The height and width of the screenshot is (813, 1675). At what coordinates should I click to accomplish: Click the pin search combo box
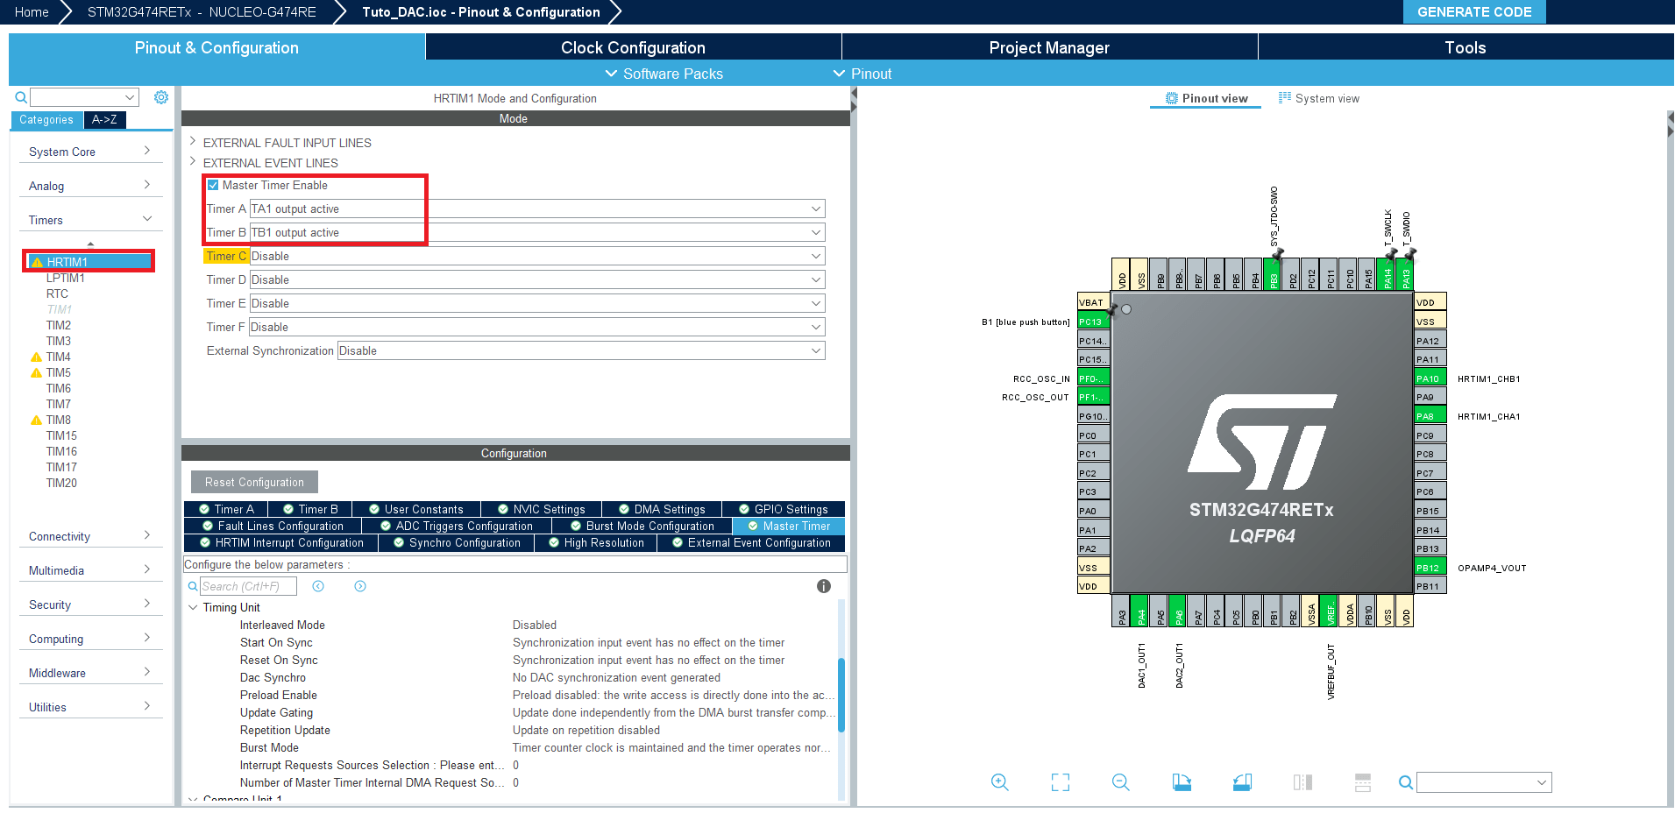1484,782
